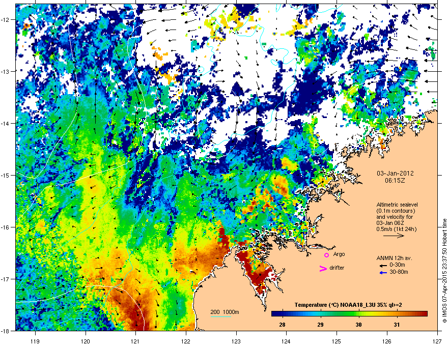The height and width of the screenshot is (346, 448).
Task: Click the blue 30-80m arrow legend symbol
Action: [383, 273]
